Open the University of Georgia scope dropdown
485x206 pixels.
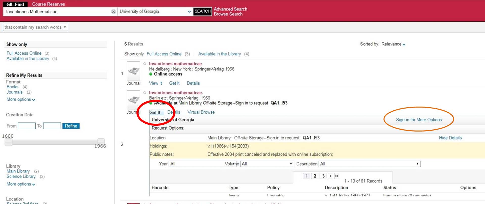coord(155,12)
